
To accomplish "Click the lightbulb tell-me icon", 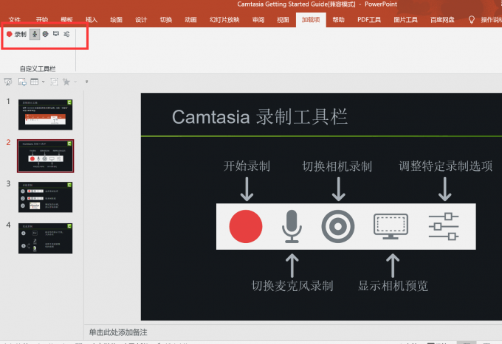I will (471, 20).
